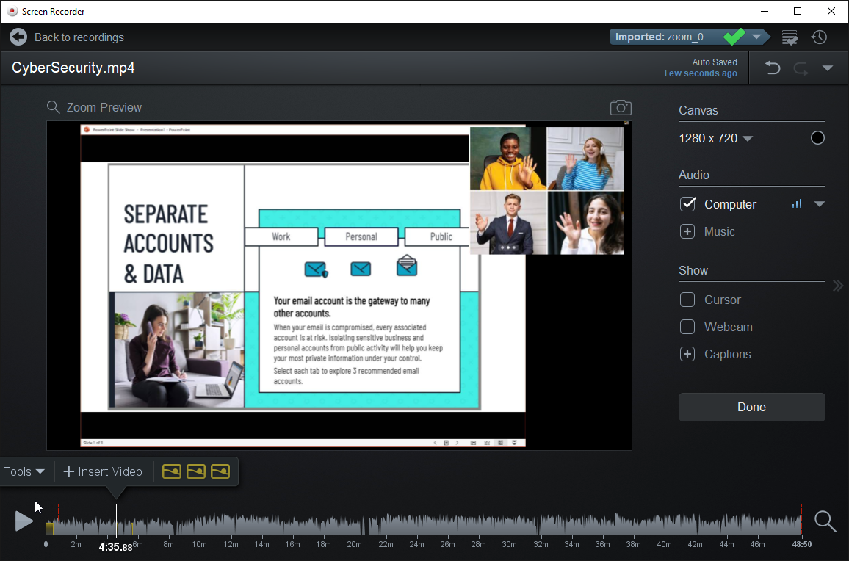Expand the Computer audio options arrow

pyautogui.click(x=820, y=204)
